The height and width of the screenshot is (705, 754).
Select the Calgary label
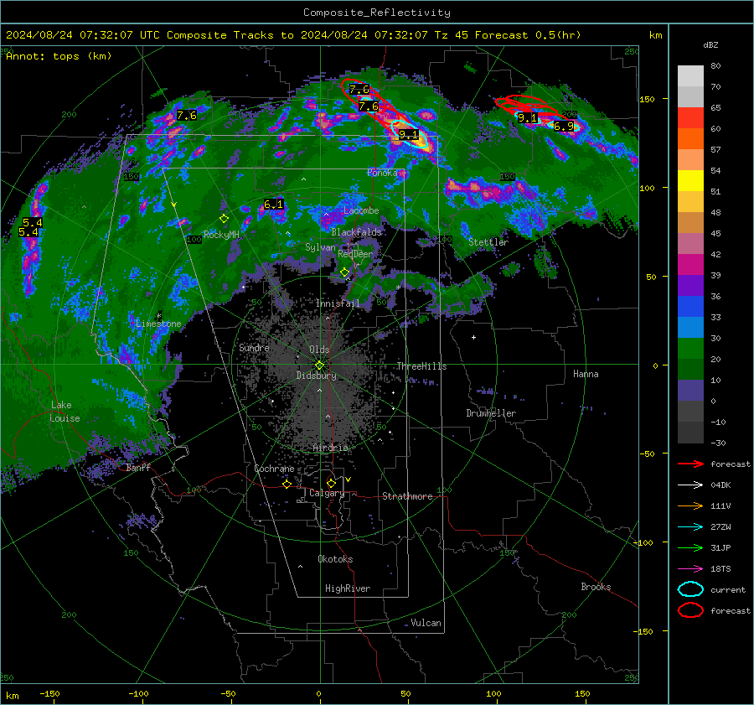(x=327, y=493)
